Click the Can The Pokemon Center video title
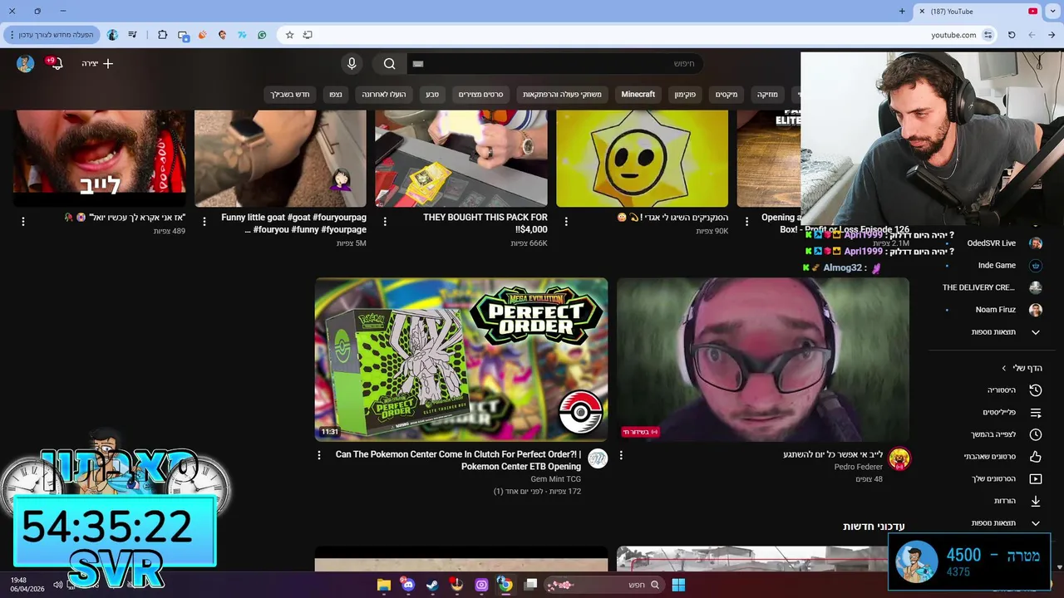The image size is (1064, 598). click(x=458, y=460)
